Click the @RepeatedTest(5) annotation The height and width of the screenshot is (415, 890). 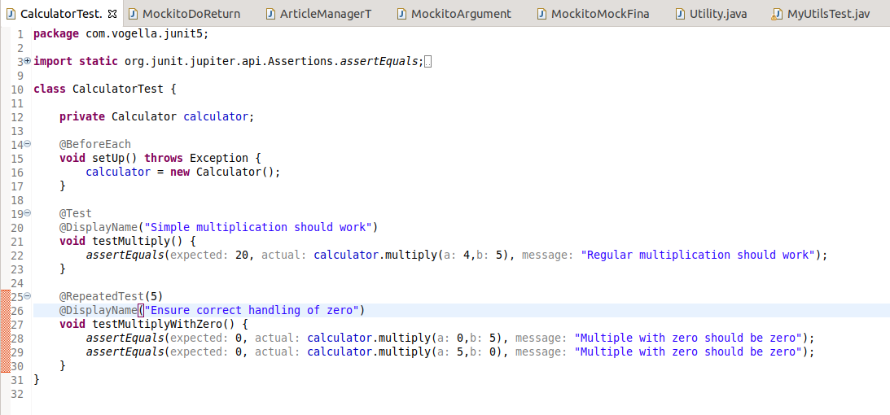click(x=112, y=296)
